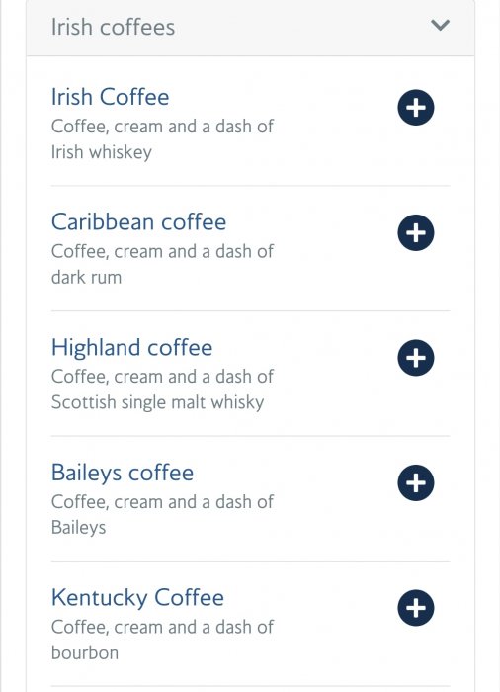Open the Caribbean coffee item title
Screen dimensions: 500x692
138,221
